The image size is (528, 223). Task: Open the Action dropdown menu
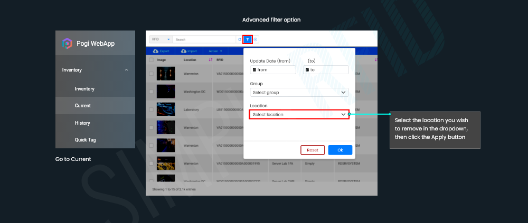tap(215, 52)
